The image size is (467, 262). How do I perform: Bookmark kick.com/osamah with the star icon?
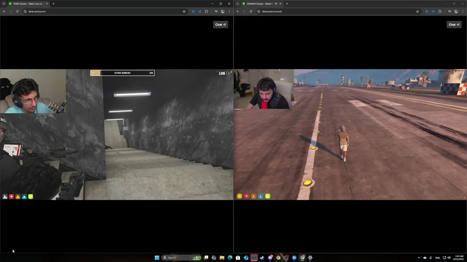point(417,11)
